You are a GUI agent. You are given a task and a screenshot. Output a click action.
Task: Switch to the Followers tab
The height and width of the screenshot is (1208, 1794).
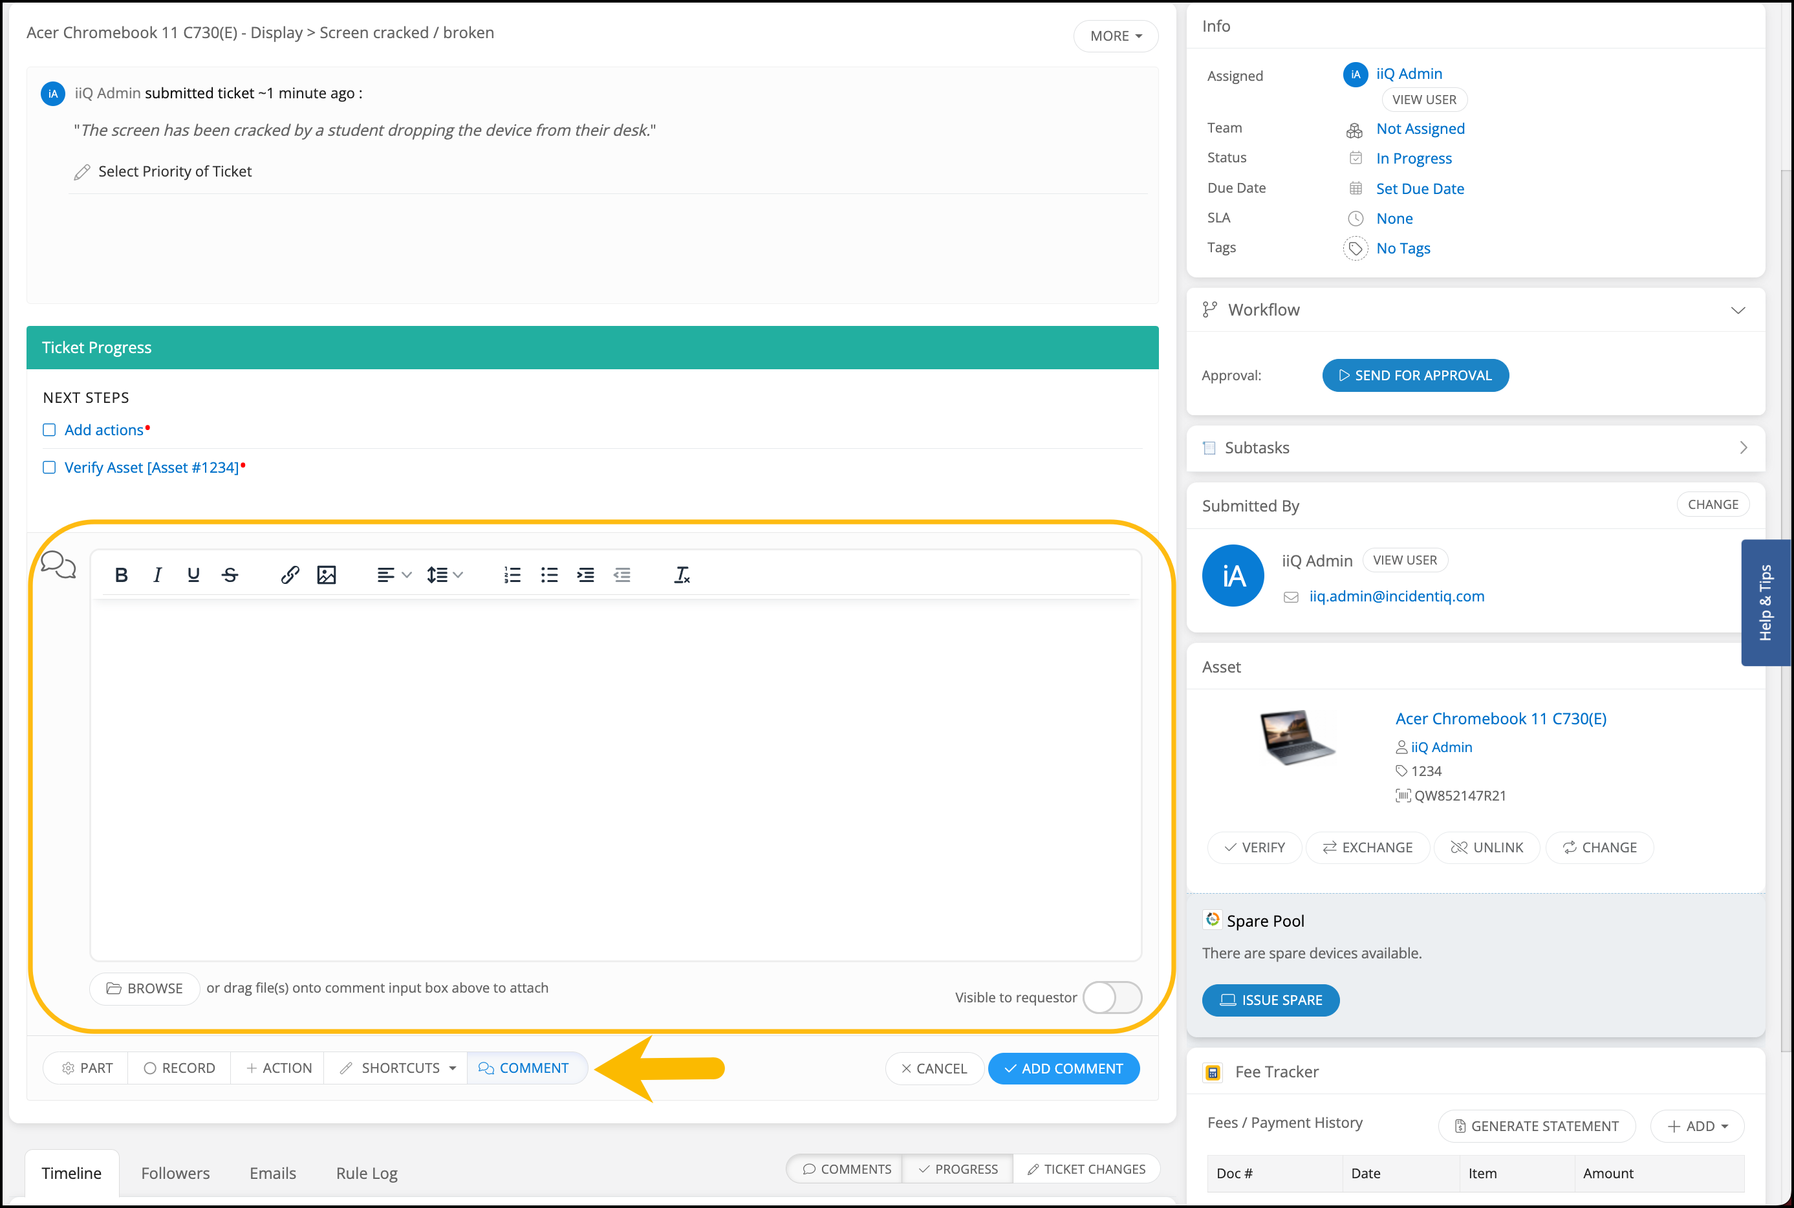(x=175, y=1173)
